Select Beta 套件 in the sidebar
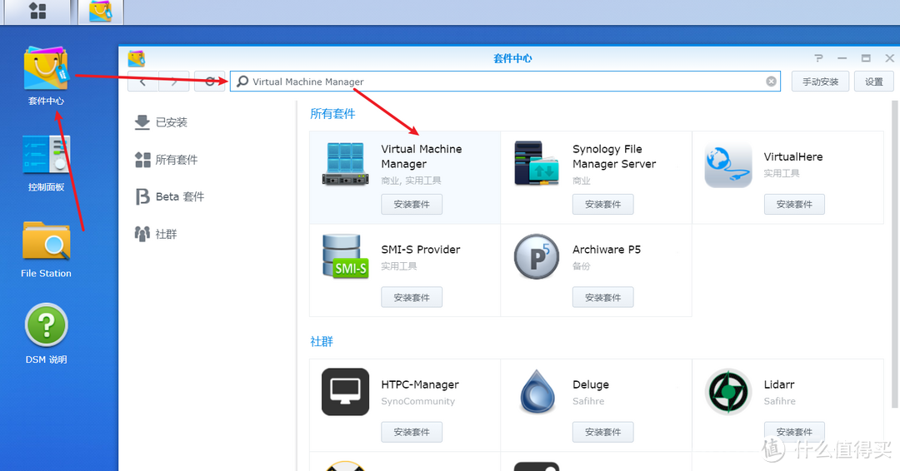 (169, 196)
